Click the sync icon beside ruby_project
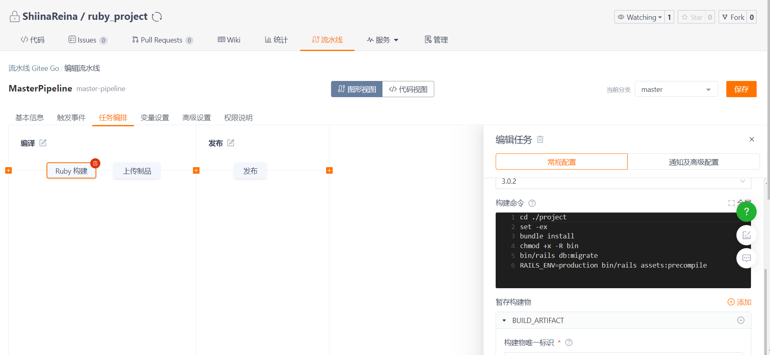770x355 pixels. pyautogui.click(x=157, y=17)
